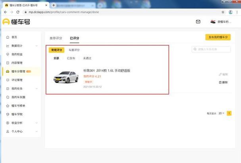Open a new browser tab
The image size is (241, 163).
[x=54, y=5]
